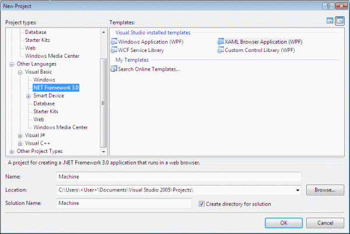Open Search Online Templates icon
The height and width of the screenshot is (234, 350).
tap(114, 69)
